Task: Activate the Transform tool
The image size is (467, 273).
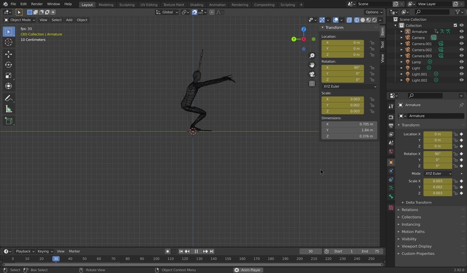Action: coord(9,86)
